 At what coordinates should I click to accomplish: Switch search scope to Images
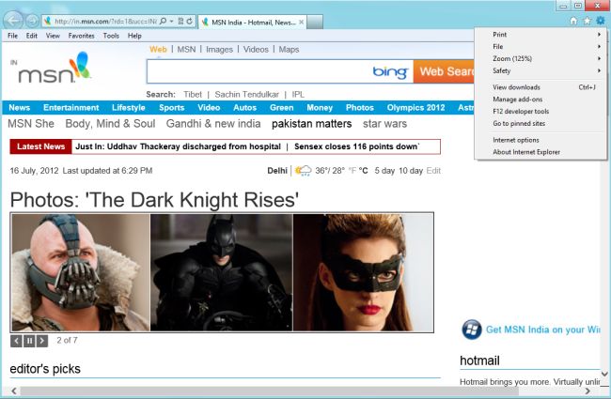point(219,50)
